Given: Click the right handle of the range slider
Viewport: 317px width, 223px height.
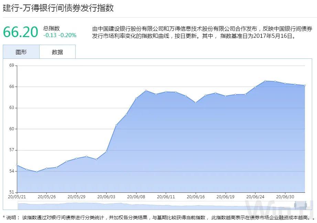Looking at the screenshot, I should (x=306, y=205).
